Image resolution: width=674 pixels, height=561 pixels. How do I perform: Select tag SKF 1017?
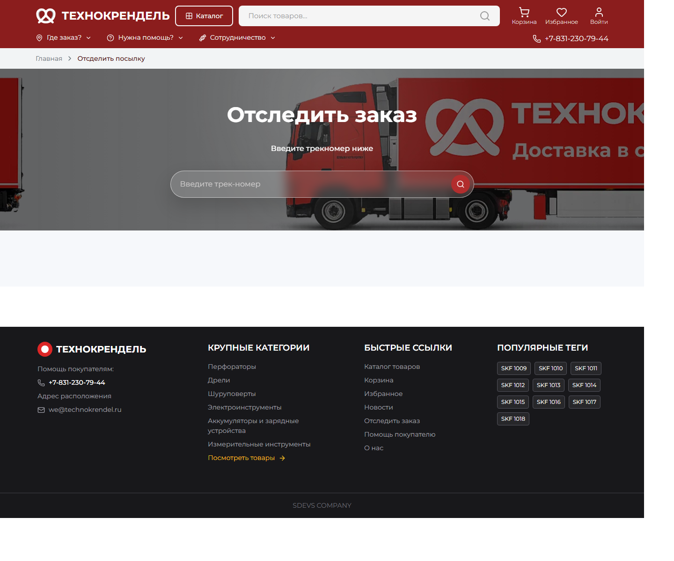[x=585, y=402]
